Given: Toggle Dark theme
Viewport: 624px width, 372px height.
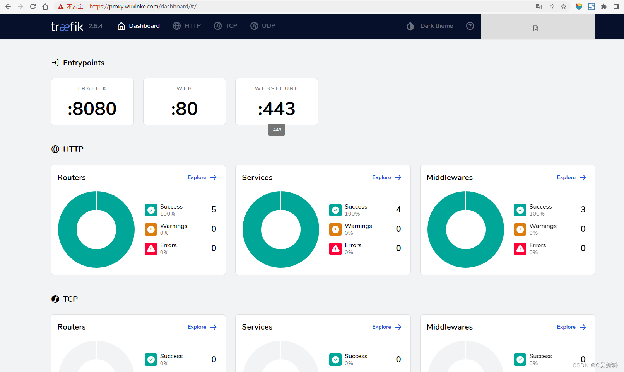Looking at the screenshot, I should 430,26.
